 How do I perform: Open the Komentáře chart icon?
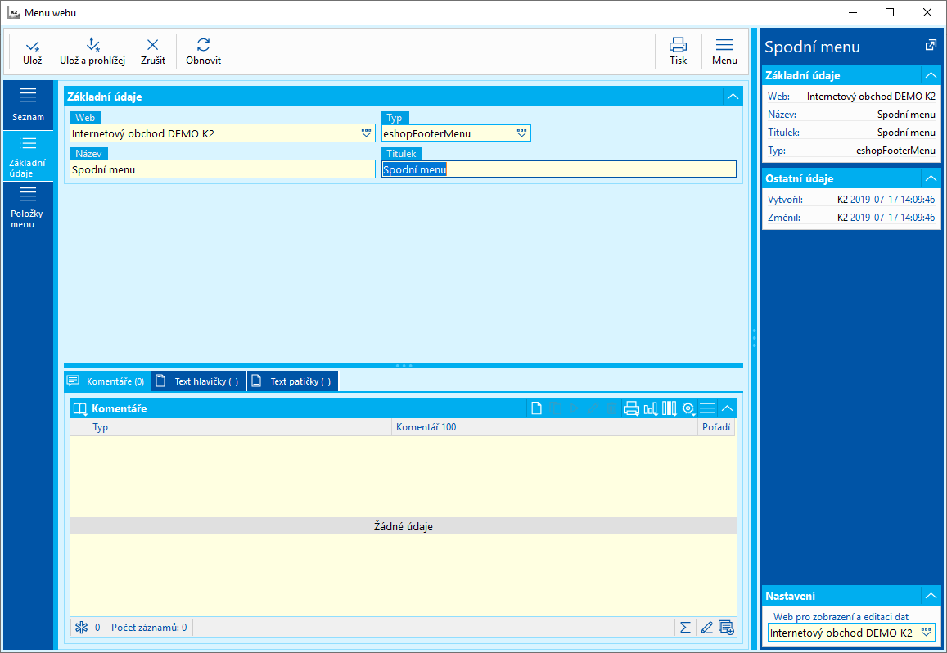(651, 408)
